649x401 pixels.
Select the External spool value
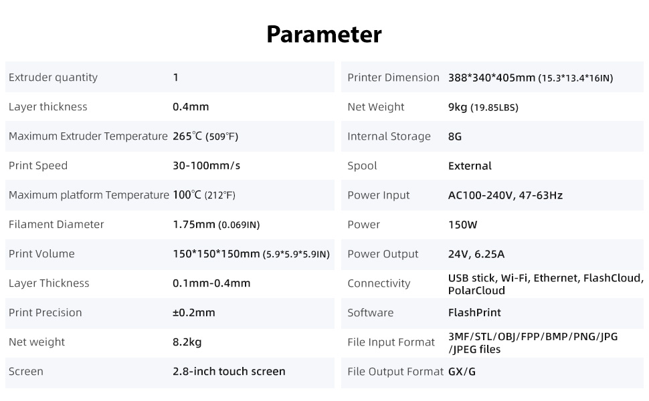point(470,166)
